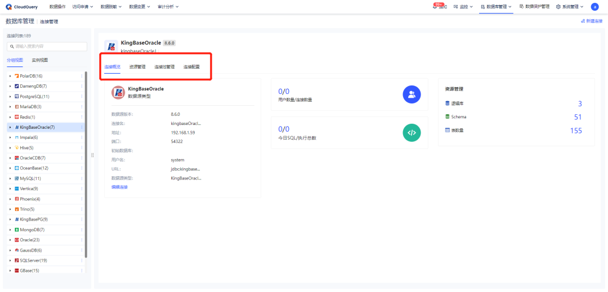Open 数据保护管理 via its shield icon
Viewport: 608px width, 292px height.
pos(521,7)
